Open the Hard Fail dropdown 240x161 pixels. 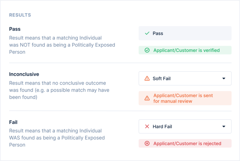point(185,127)
